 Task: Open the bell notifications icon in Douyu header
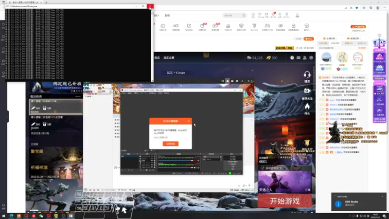tap(280, 15)
